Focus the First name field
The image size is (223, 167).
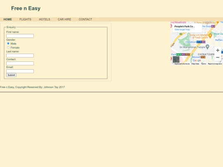click(x=20, y=36)
